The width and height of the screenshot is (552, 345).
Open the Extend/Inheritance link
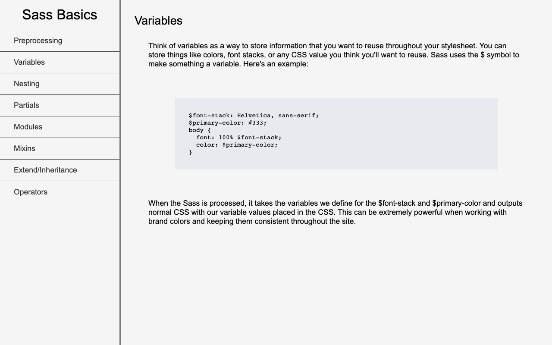point(45,170)
